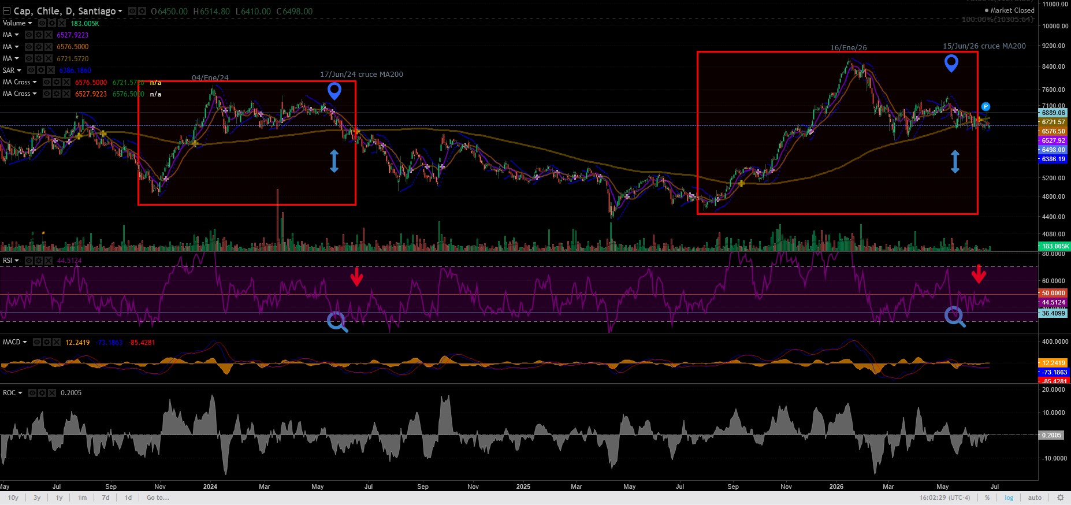Click the blue P marker on the chart
Viewport: 1071px width, 505px height.
986,106
